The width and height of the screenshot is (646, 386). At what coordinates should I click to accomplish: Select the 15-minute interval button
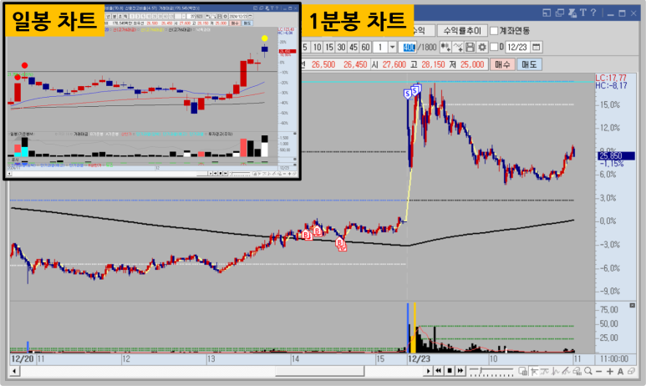pos(328,48)
